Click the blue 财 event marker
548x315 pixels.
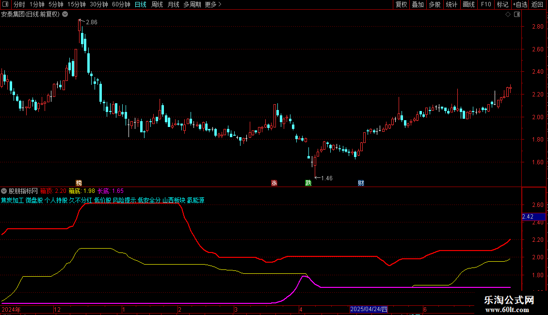[361, 183]
